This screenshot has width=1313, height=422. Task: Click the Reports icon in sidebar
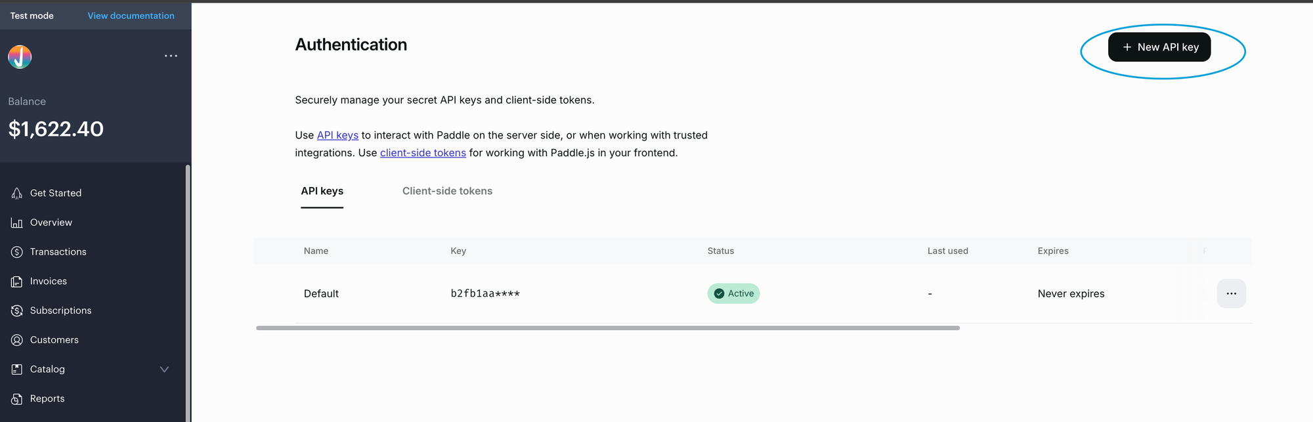pos(17,399)
